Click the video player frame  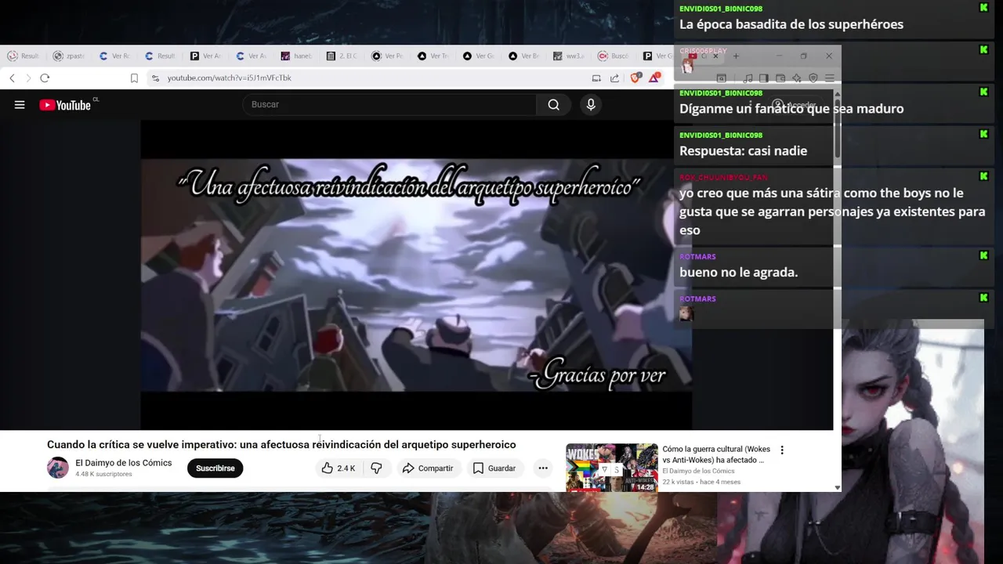pos(416,275)
